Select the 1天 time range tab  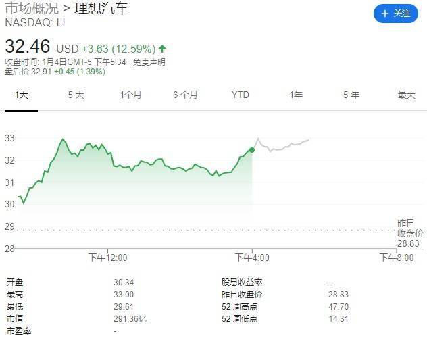click(21, 95)
